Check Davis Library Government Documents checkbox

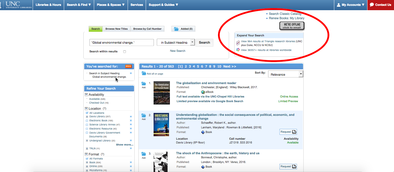pyautogui.click(x=87, y=133)
